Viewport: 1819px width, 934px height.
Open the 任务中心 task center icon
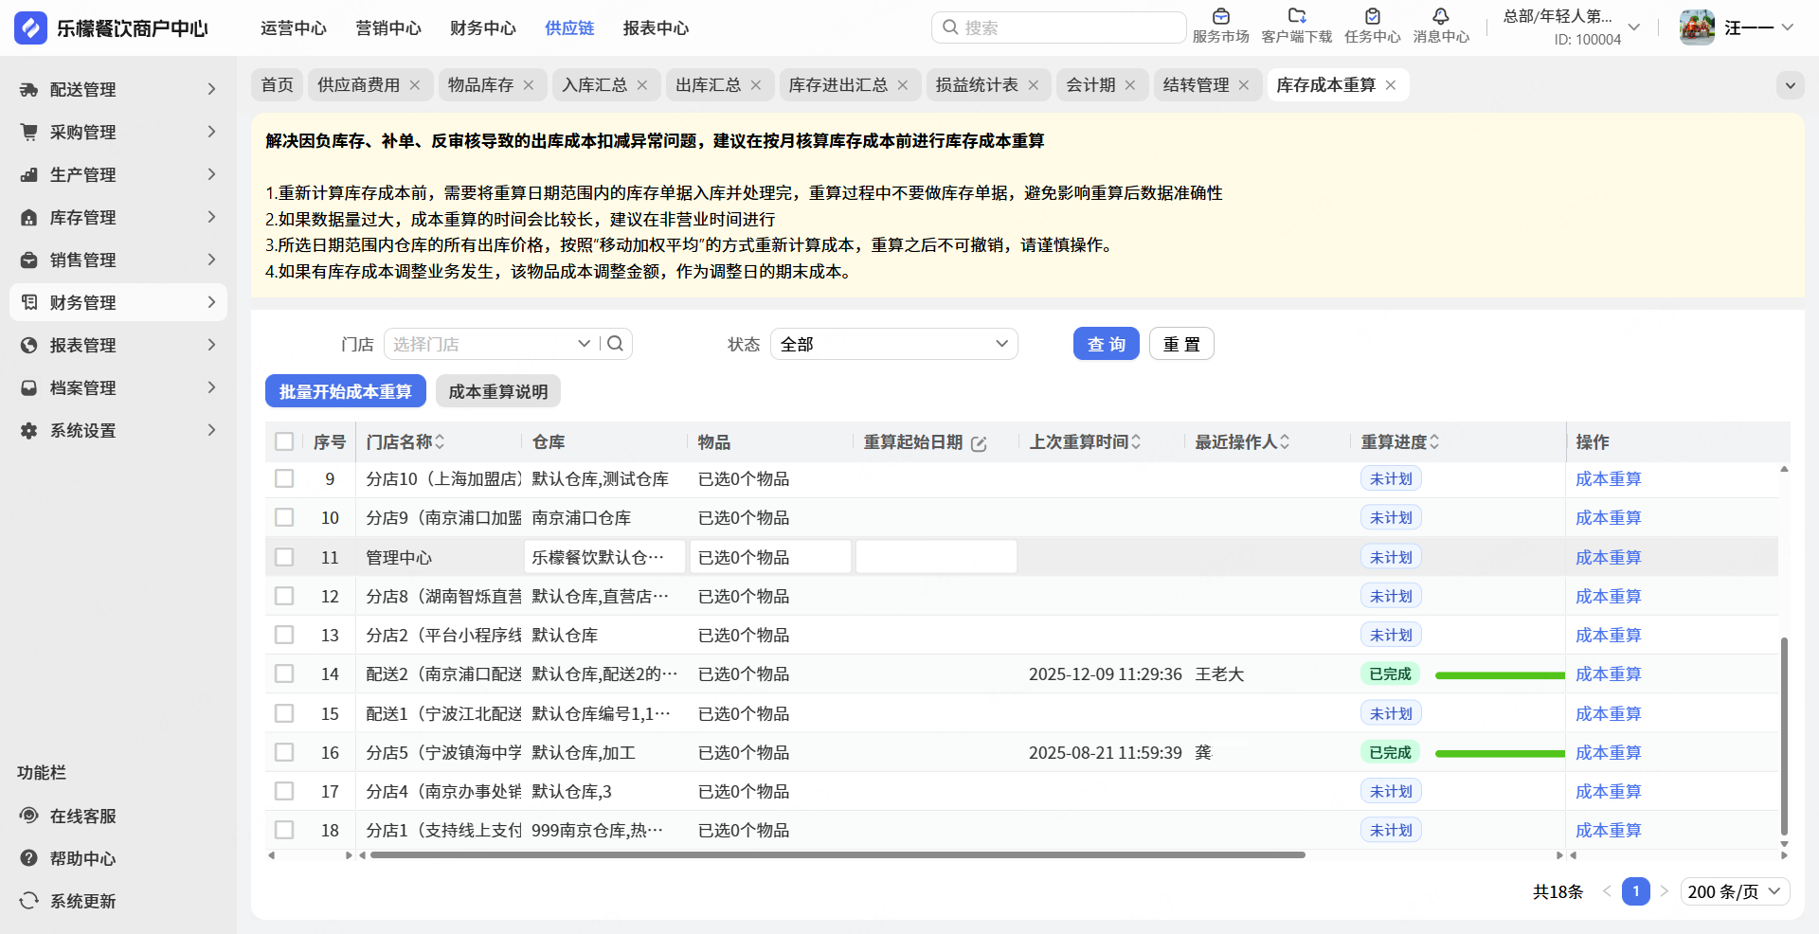(1373, 16)
